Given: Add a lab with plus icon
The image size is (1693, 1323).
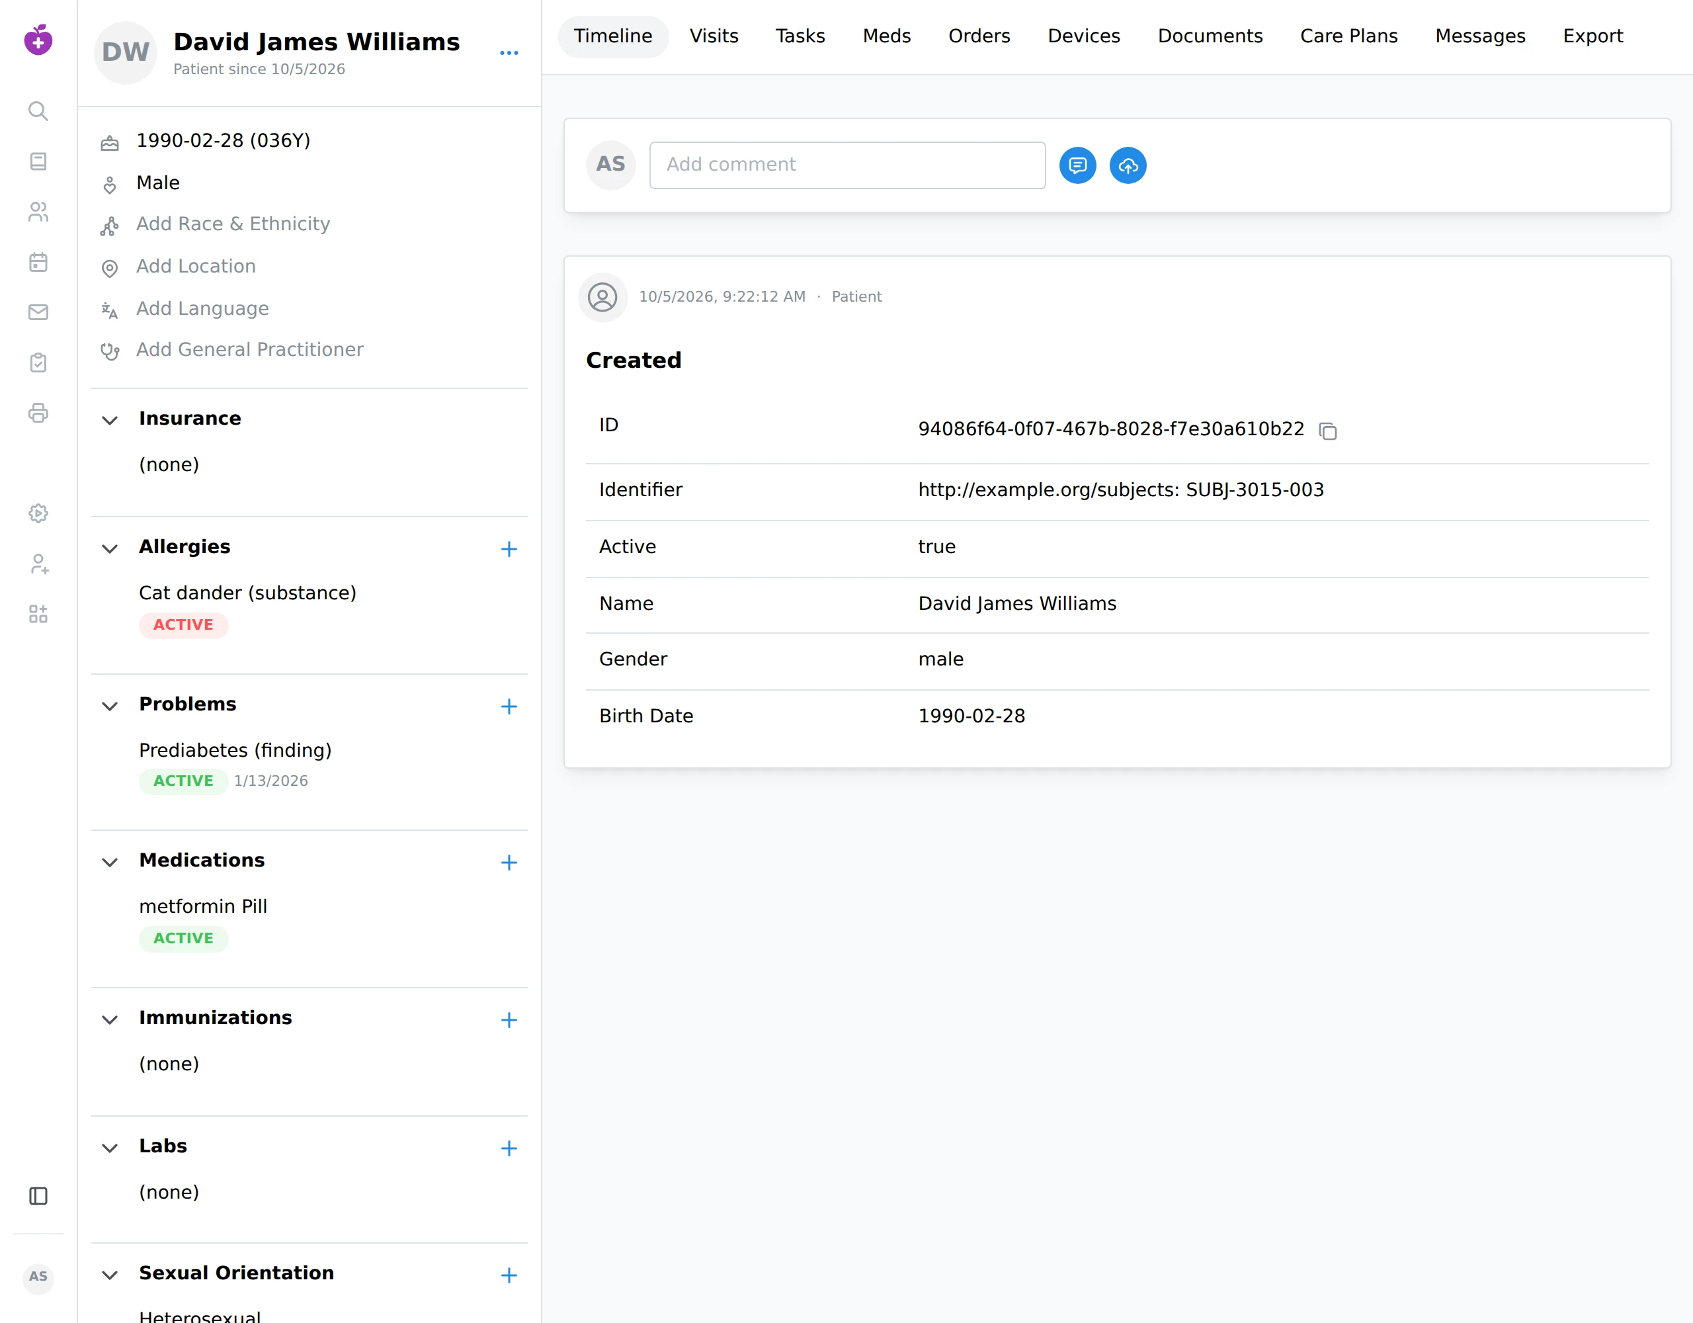Looking at the screenshot, I should [509, 1148].
